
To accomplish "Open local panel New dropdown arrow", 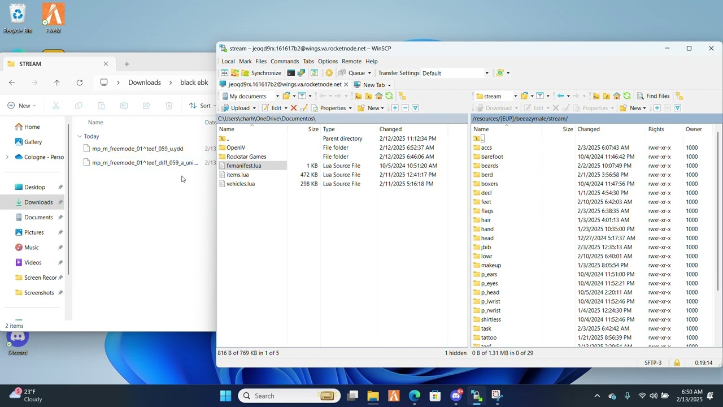I will 382,108.
